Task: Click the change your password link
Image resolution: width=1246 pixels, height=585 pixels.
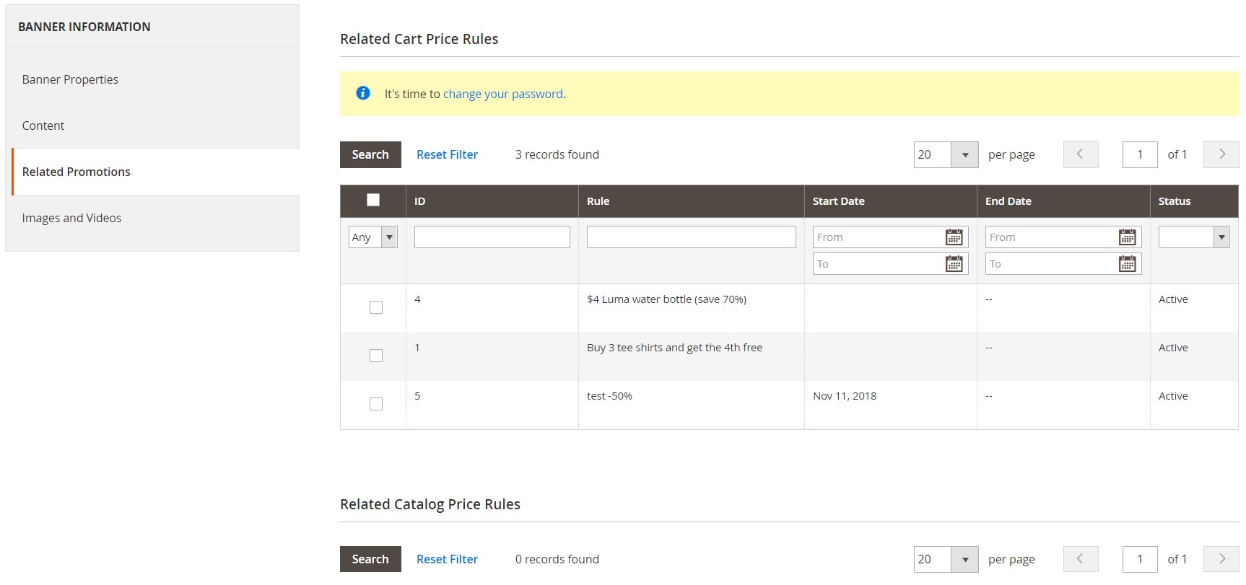Action: (x=502, y=94)
